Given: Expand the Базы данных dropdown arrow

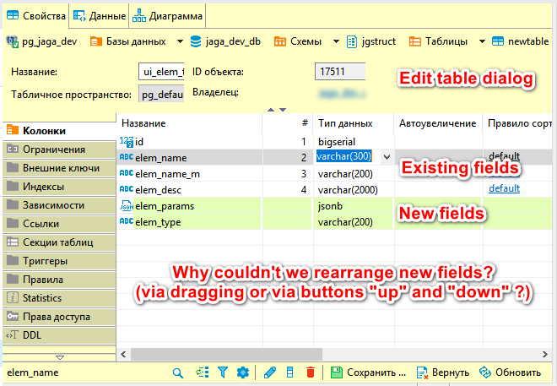Looking at the screenshot, I should (180, 41).
